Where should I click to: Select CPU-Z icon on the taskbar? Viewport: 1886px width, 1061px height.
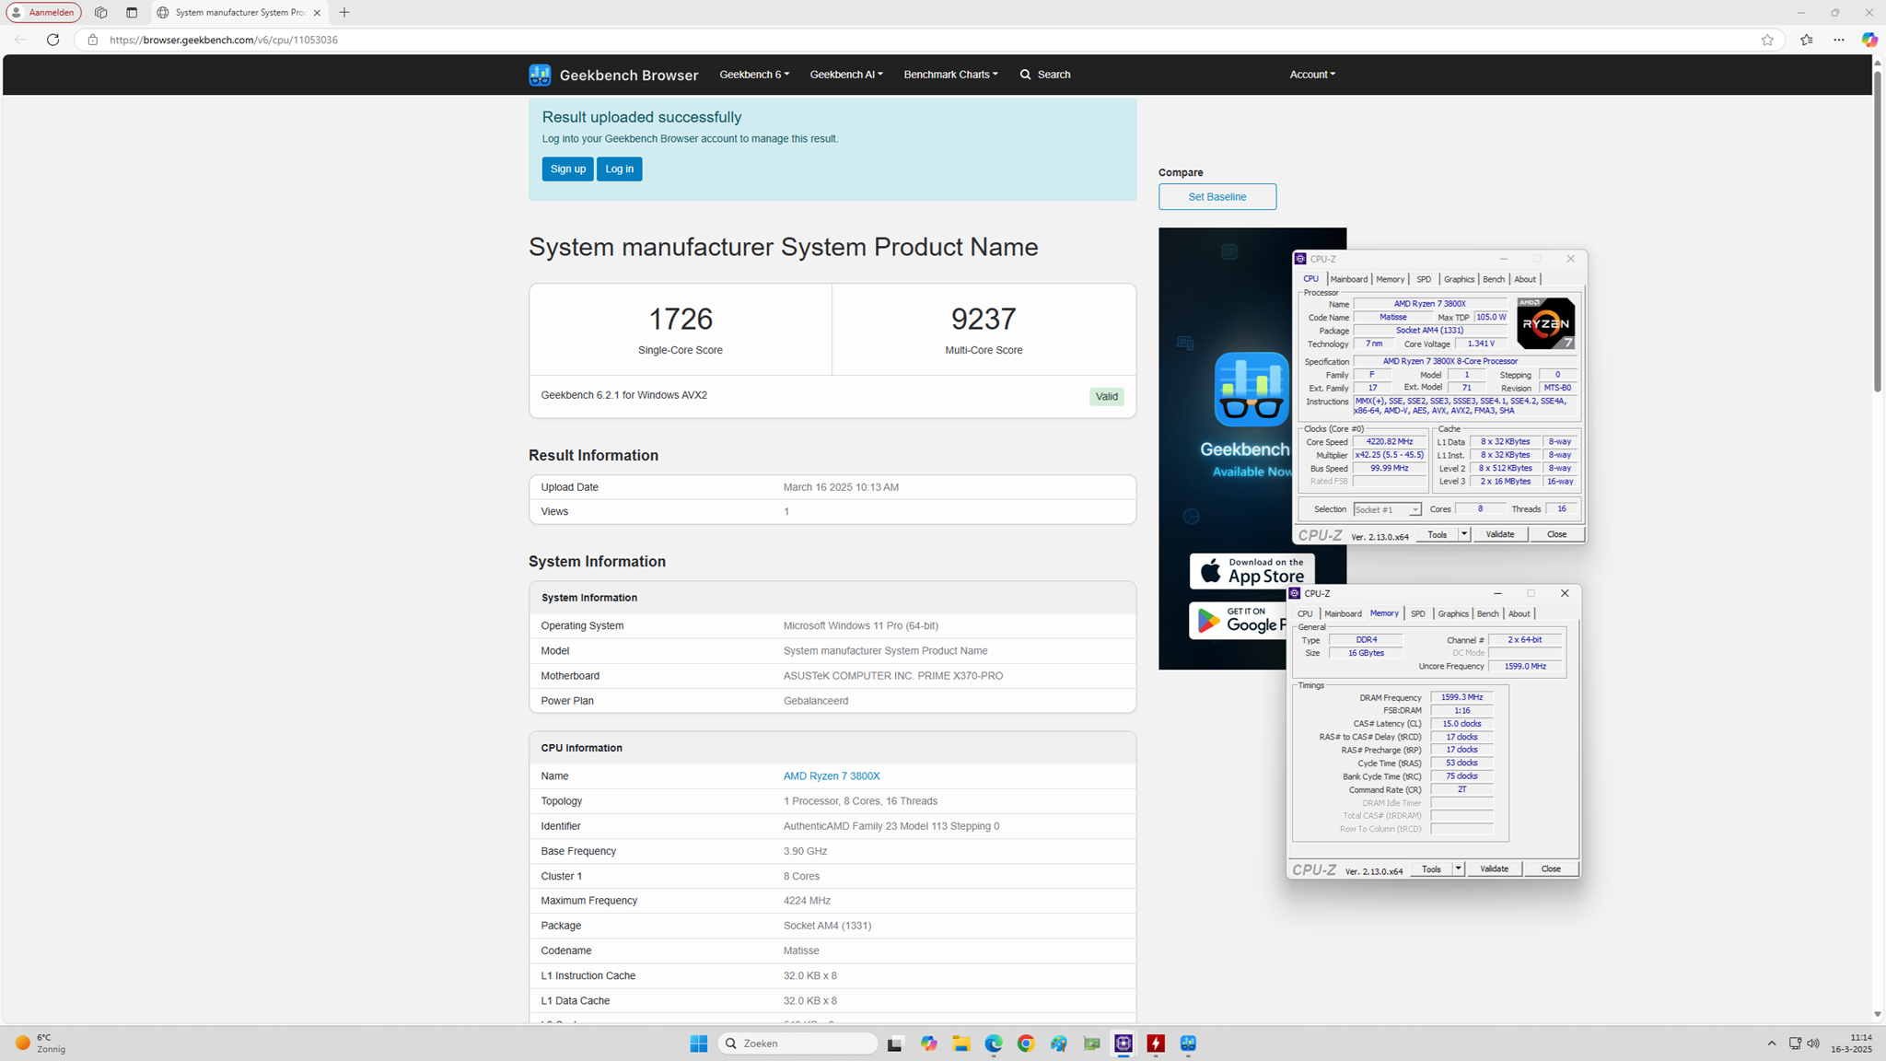click(1123, 1044)
